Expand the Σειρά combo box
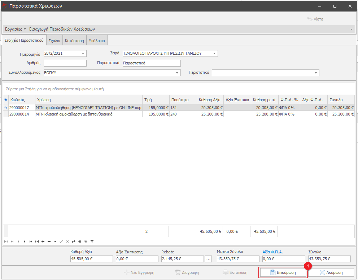 (x=214, y=54)
